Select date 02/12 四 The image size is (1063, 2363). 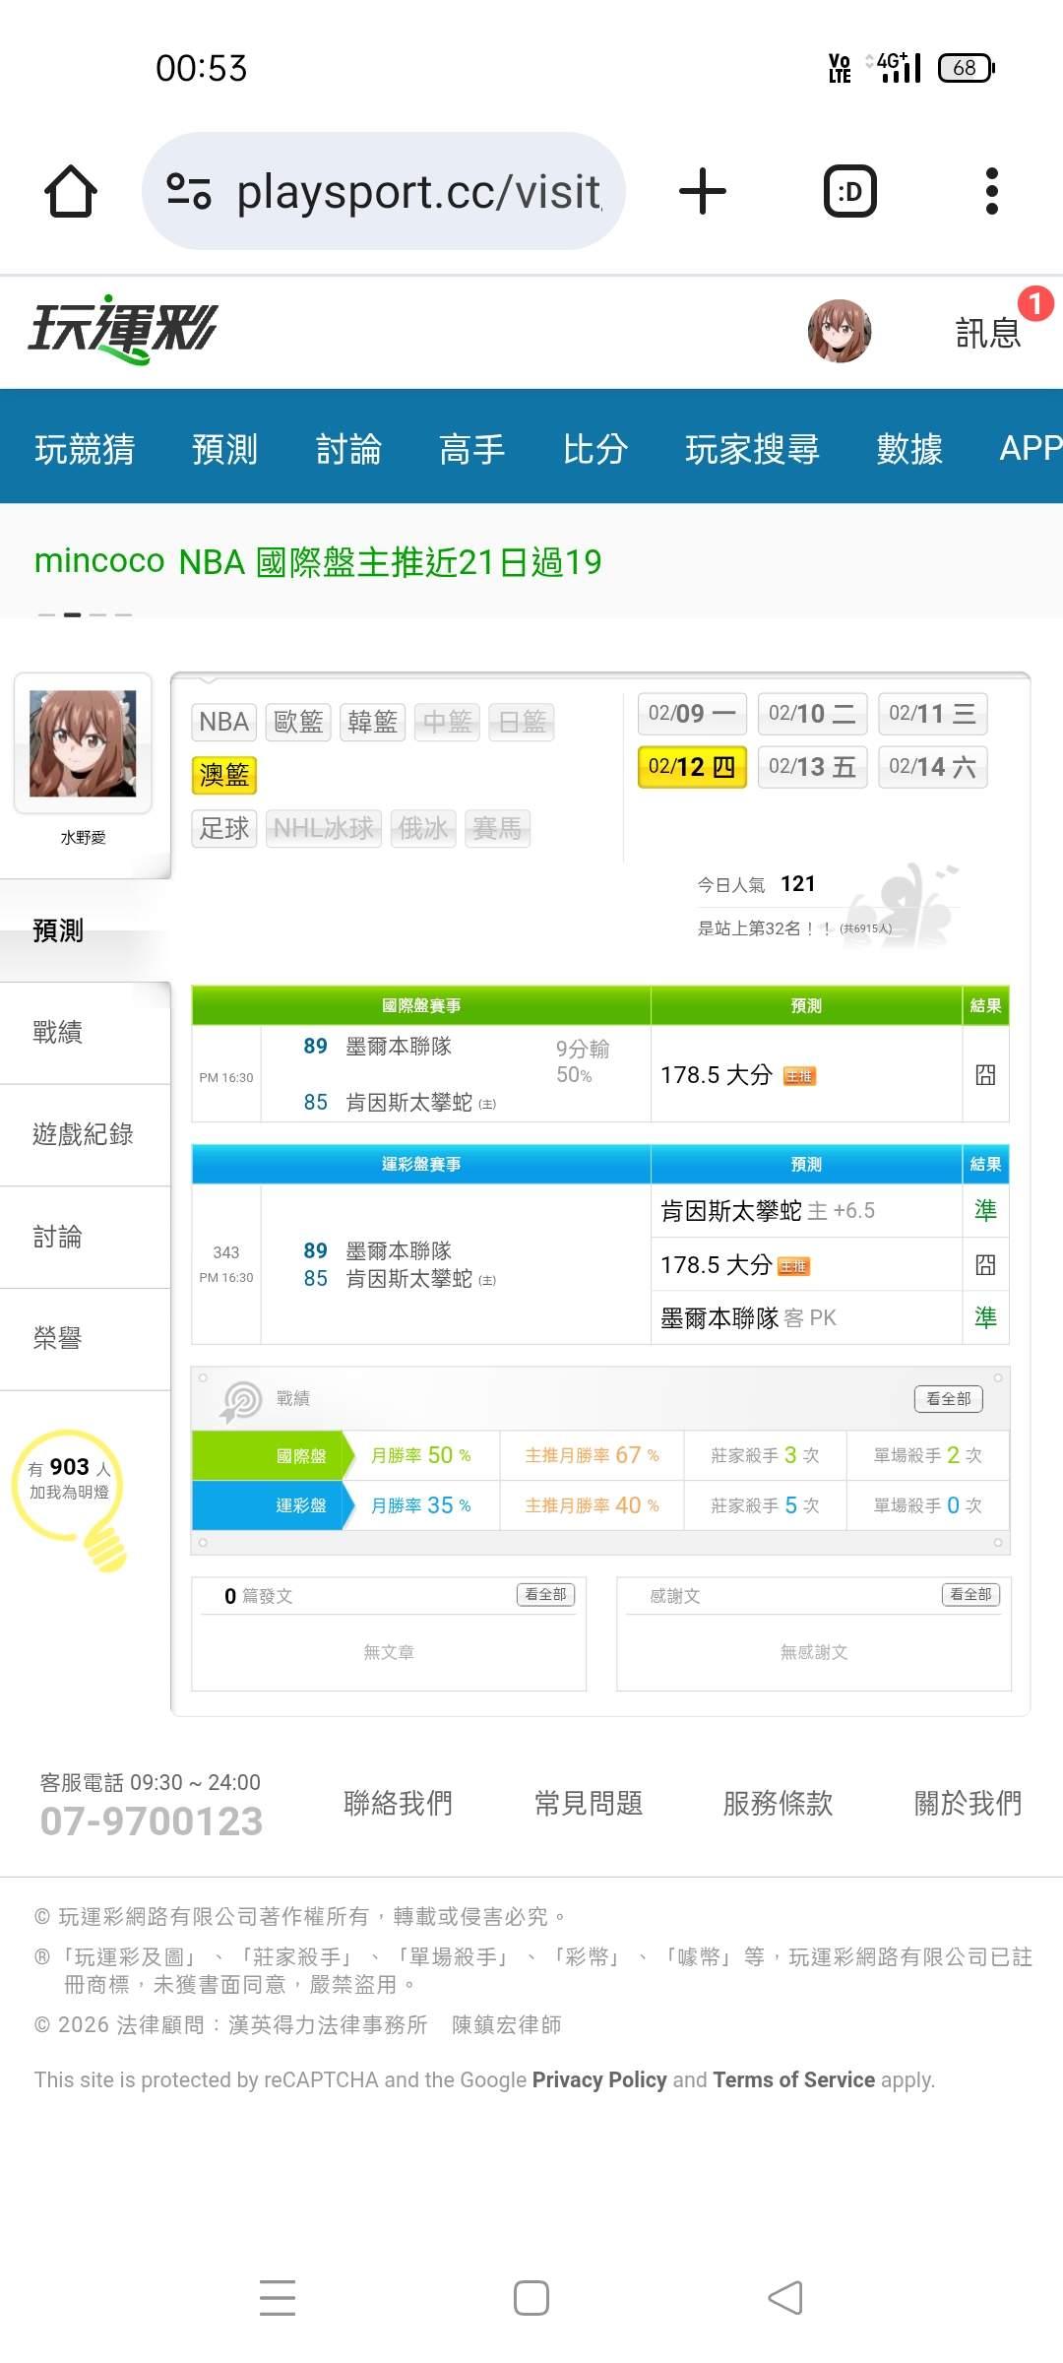(x=692, y=767)
